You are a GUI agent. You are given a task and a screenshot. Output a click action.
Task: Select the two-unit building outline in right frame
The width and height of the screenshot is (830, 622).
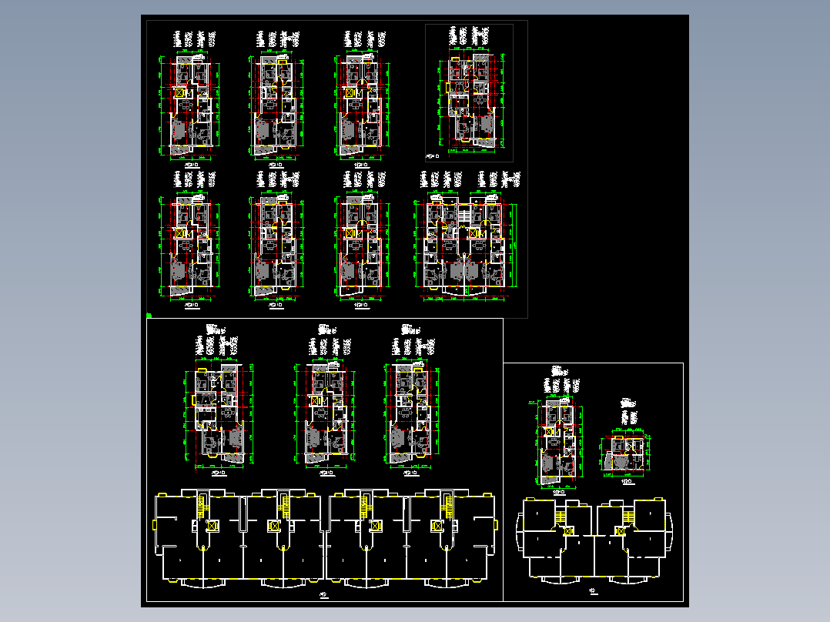594,541
